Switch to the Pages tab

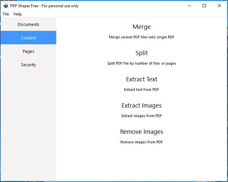point(28,51)
